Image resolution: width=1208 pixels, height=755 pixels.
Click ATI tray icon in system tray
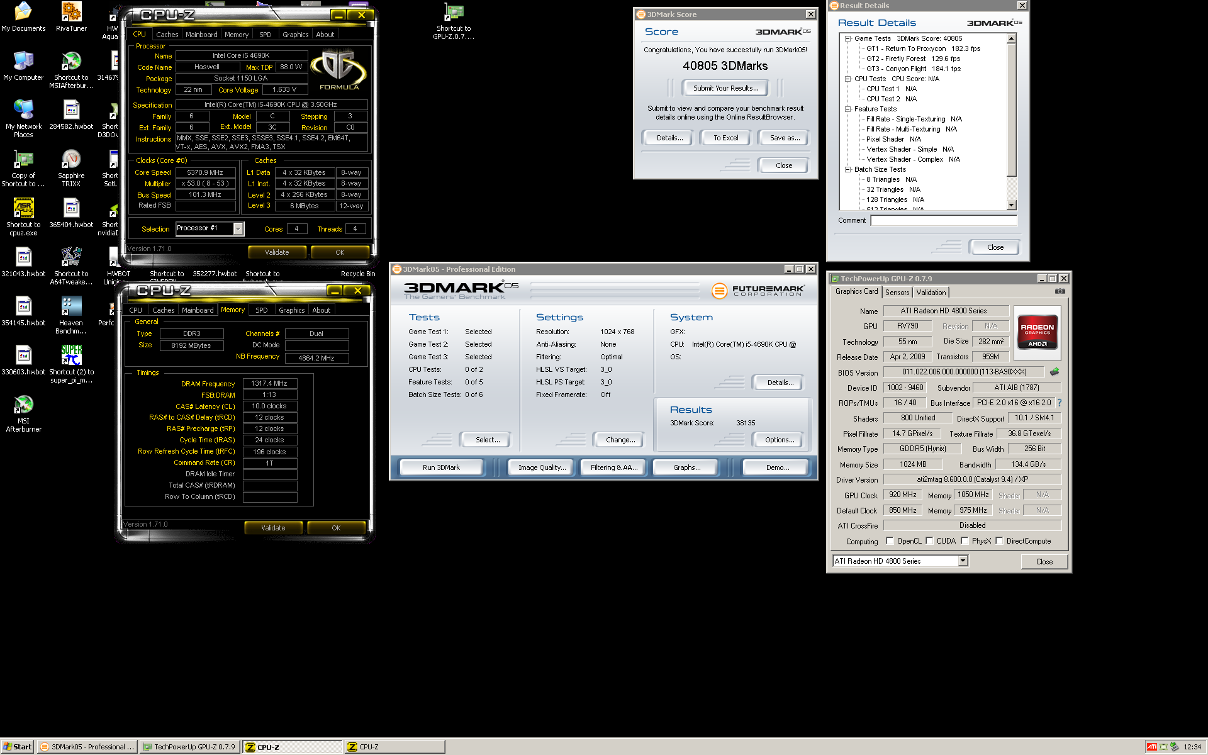coord(1151,747)
